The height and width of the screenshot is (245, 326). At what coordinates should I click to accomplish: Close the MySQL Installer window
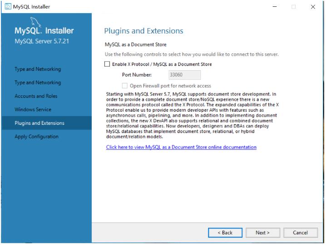(313, 7)
